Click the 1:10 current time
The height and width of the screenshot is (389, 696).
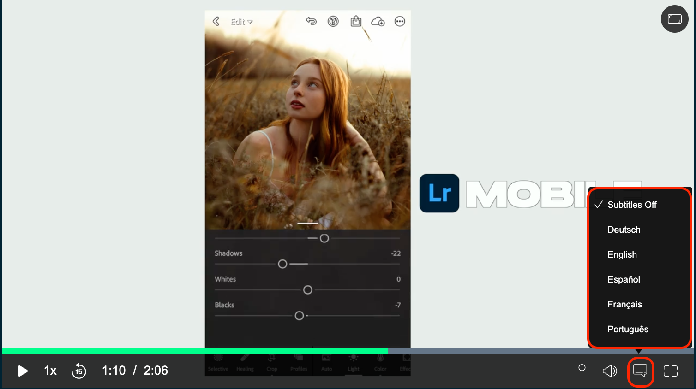[114, 371]
